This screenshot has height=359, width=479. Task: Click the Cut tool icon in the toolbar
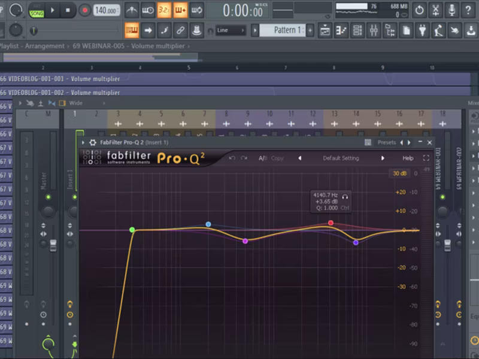pos(436,9)
